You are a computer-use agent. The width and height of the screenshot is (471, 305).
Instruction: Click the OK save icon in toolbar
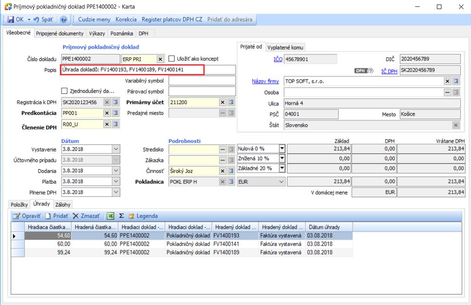(11, 19)
